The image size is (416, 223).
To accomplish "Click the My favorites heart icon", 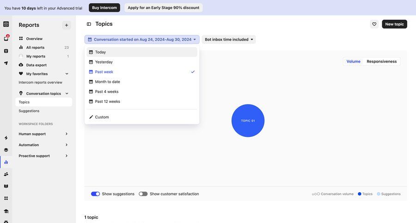I will (21, 74).
